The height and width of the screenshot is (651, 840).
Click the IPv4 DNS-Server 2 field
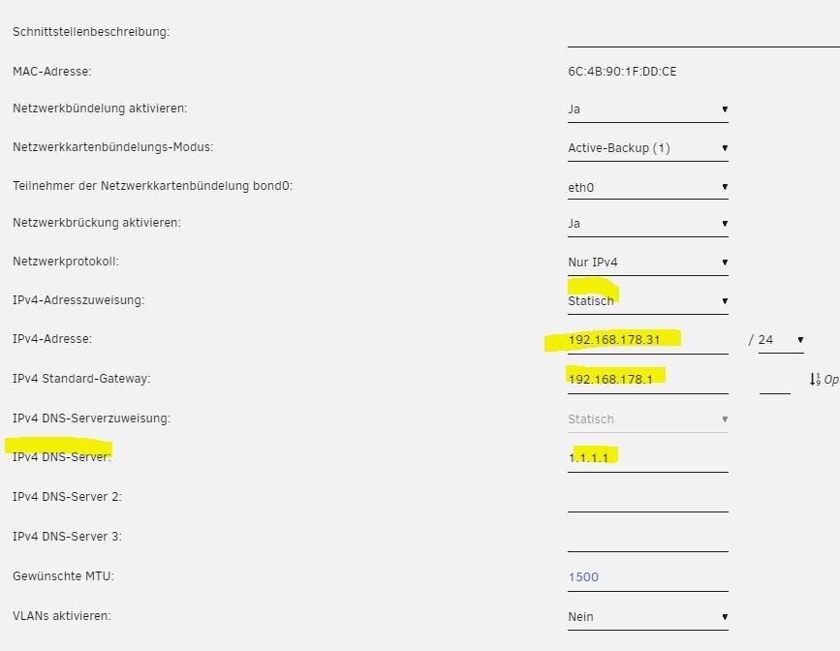[647, 498]
